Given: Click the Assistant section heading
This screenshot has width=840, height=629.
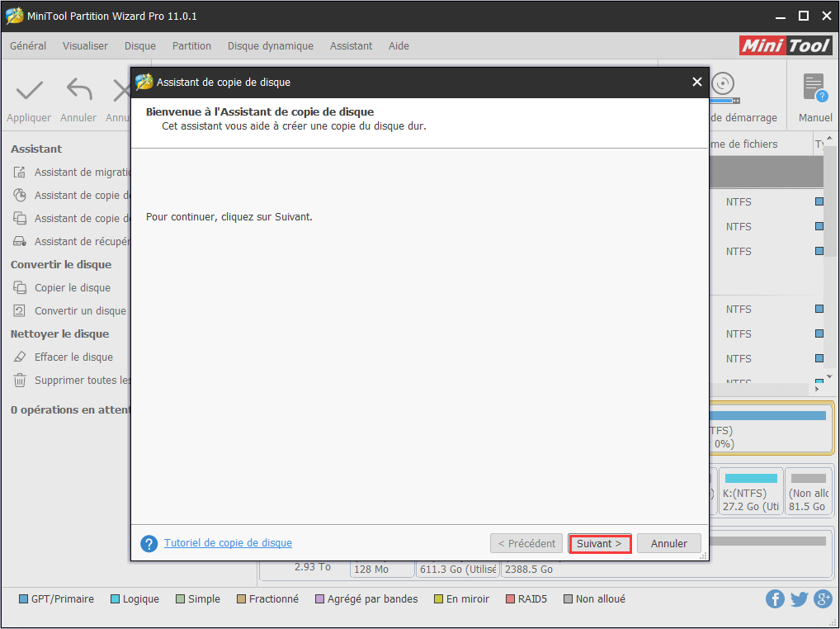Looking at the screenshot, I should coord(36,149).
